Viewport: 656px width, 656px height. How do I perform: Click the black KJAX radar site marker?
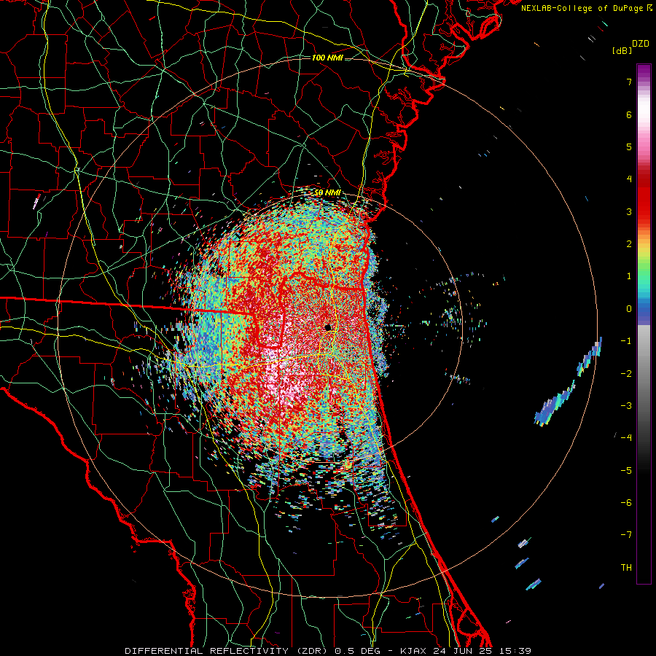[x=328, y=327]
